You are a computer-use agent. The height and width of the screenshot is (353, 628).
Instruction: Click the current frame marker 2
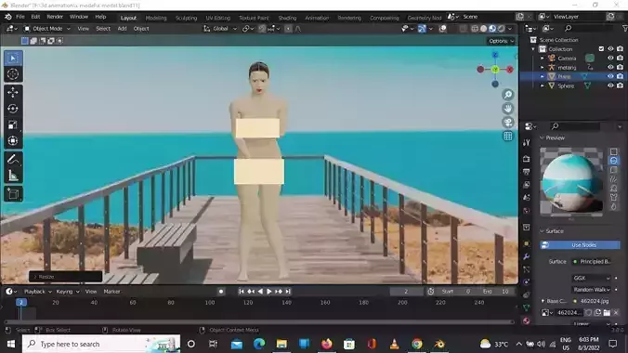21,303
